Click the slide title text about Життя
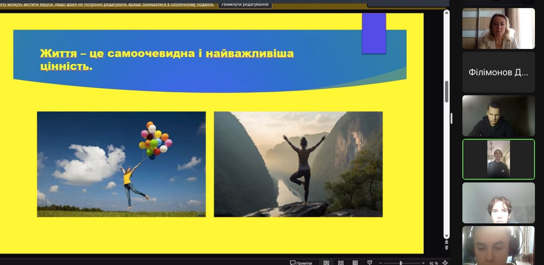544x265 pixels. tap(167, 60)
